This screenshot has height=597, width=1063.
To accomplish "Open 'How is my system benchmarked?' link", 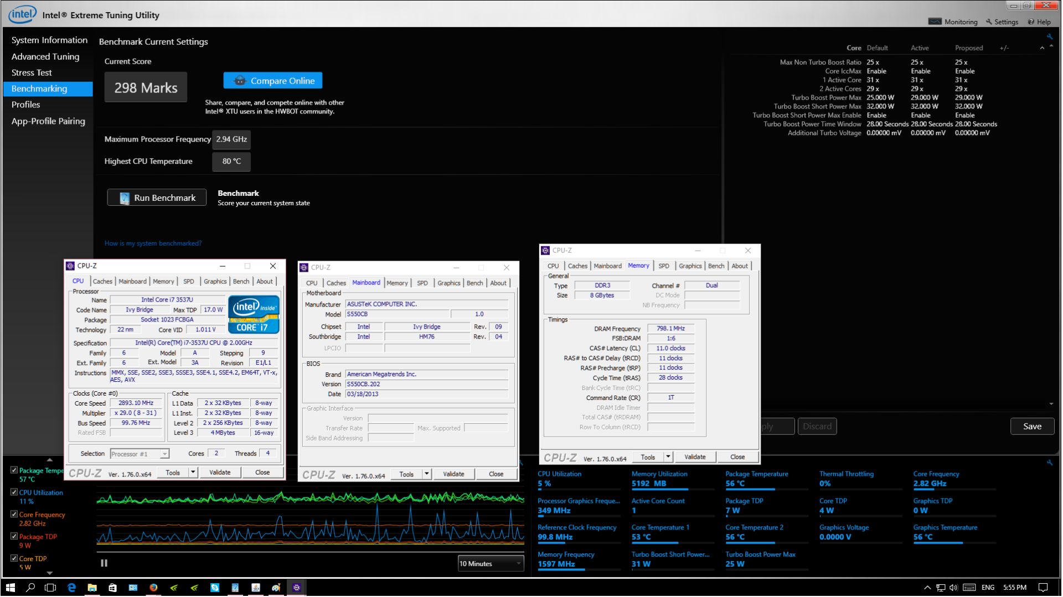I will point(153,243).
